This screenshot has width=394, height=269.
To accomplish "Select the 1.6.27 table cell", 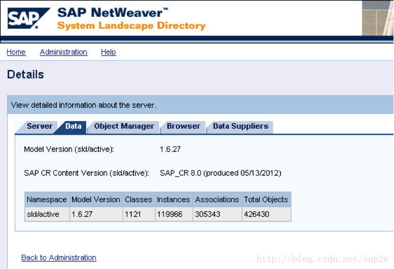I will (96, 214).
